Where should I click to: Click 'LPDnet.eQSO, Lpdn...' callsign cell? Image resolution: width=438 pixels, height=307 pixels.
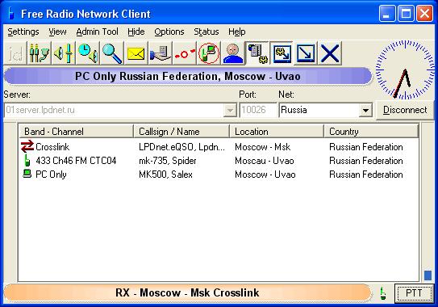tap(181, 147)
